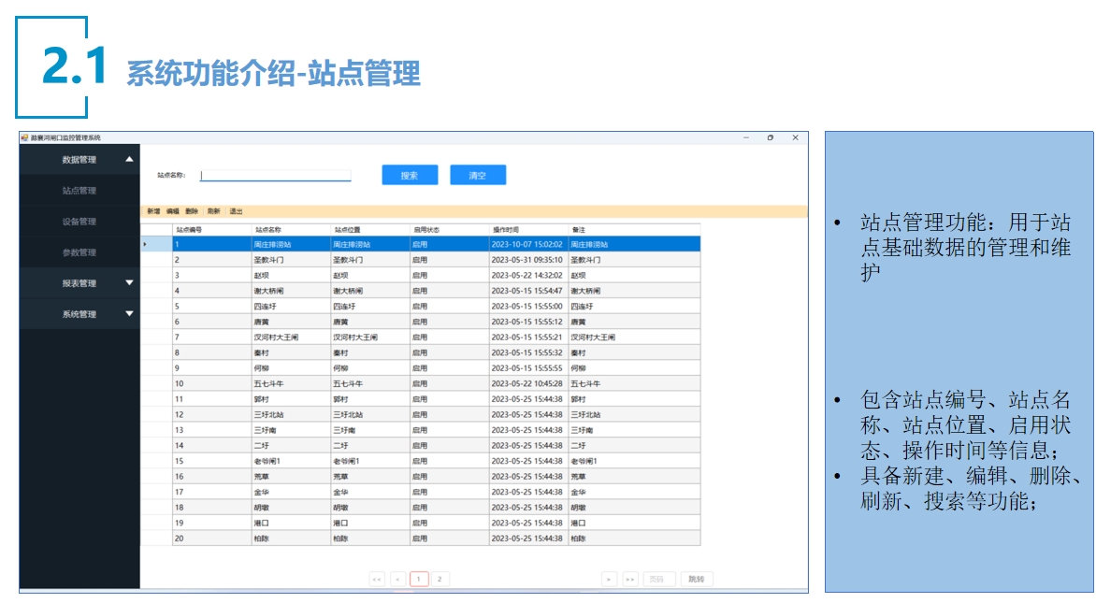Click the 清空 button to clear search

point(478,175)
